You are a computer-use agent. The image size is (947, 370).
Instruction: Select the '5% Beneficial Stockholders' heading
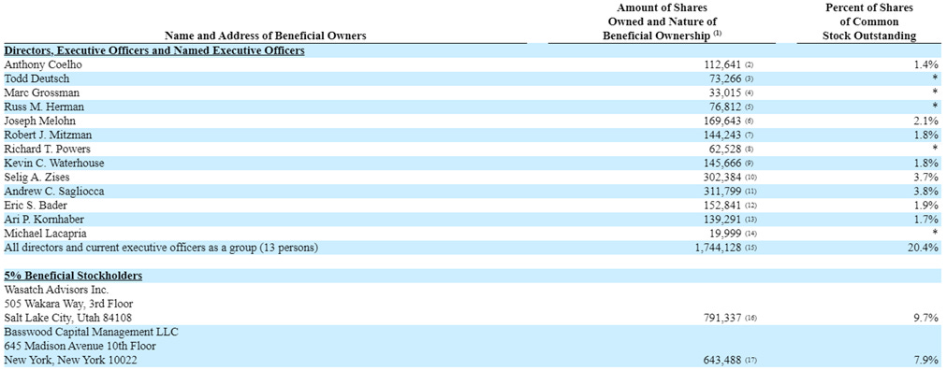tap(73, 276)
